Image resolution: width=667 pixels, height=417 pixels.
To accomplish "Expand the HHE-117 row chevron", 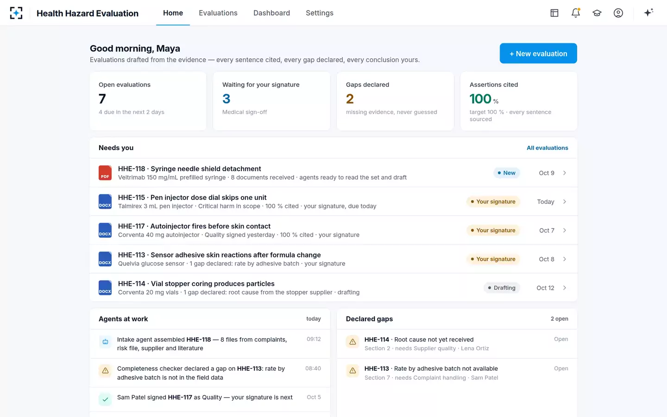I will pyautogui.click(x=565, y=230).
